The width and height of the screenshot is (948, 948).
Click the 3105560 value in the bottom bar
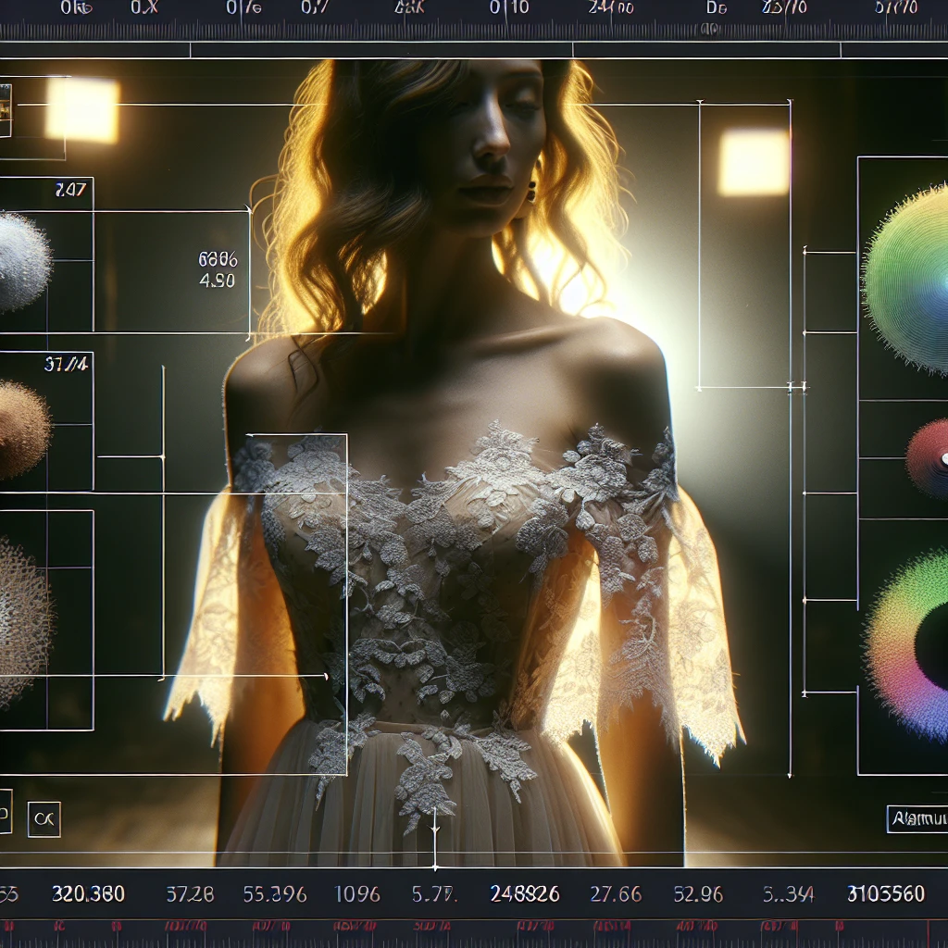click(x=886, y=893)
